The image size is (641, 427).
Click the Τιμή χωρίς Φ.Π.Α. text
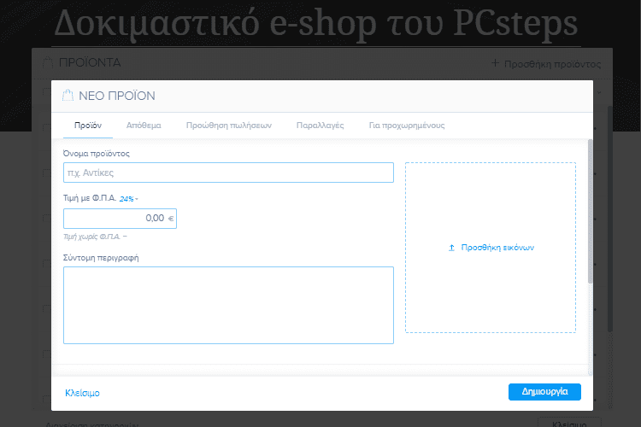point(92,237)
